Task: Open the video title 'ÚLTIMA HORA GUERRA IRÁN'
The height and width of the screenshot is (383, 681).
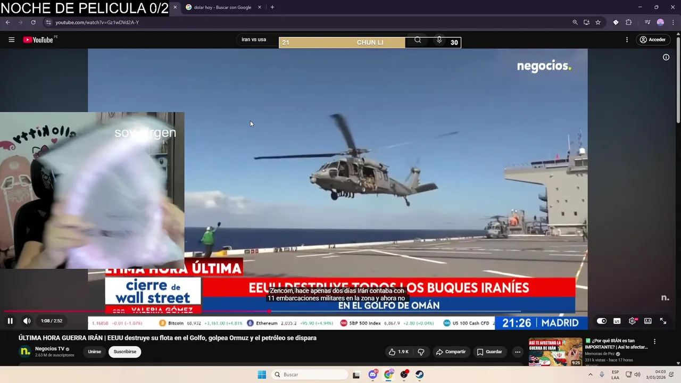Action: click(x=168, y=338)
